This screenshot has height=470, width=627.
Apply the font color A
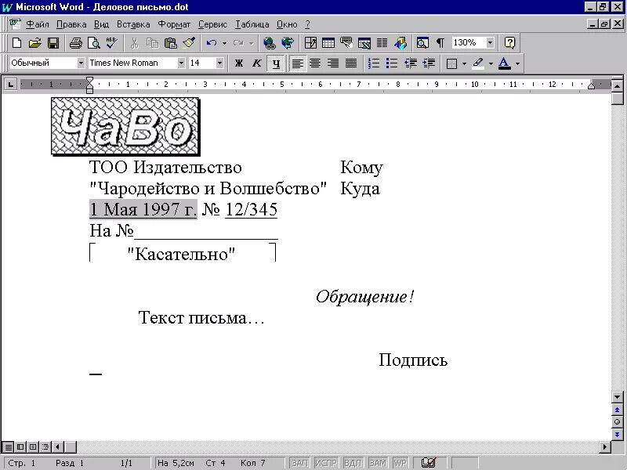click(x=505, y=63)
